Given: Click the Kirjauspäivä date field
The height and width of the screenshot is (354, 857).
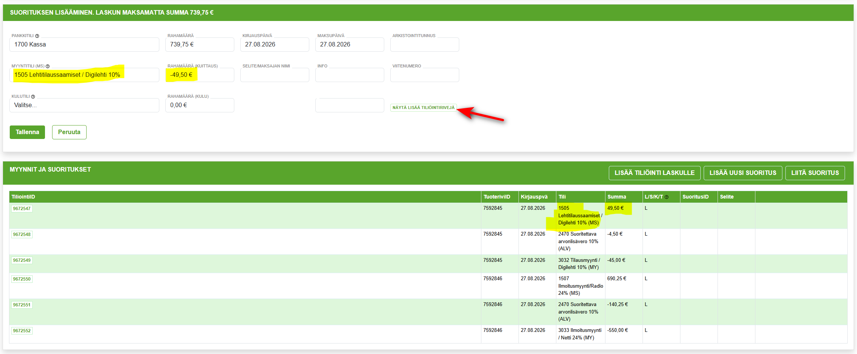Looking at the screenshot, I should point(275,45).
